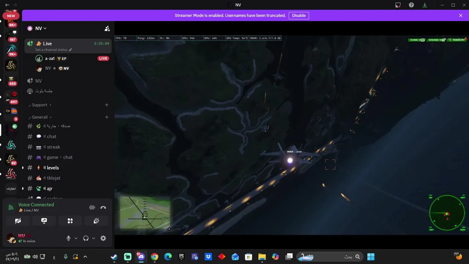The image size is (469, 264).
Task: Open Steam from the taskbar
Action: click(x=114, y=257)
